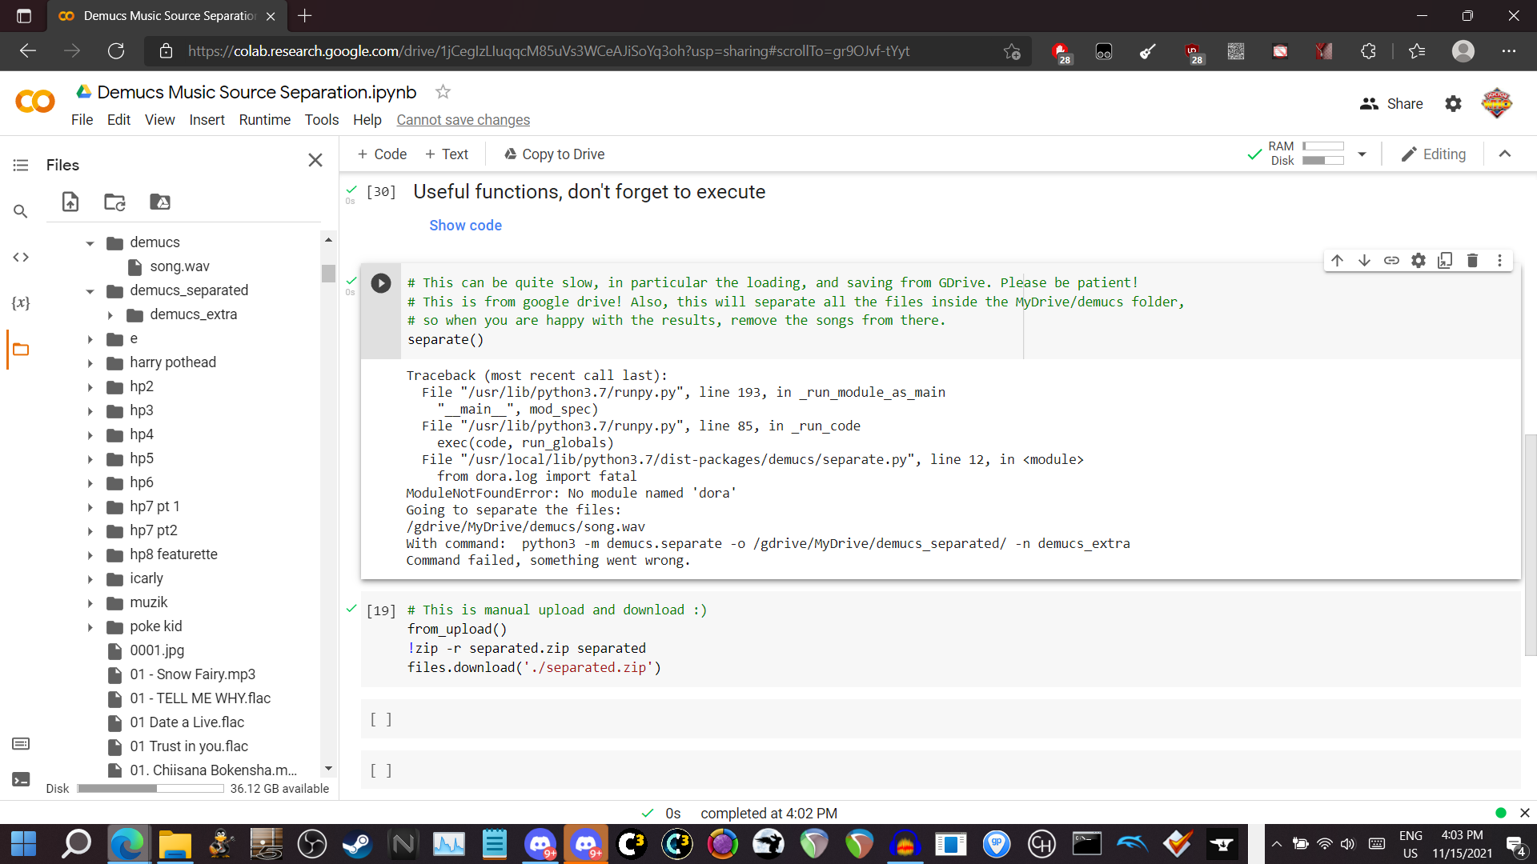Upload a file to session storage
The image size is (1537, 864).
tap(70, 202)
